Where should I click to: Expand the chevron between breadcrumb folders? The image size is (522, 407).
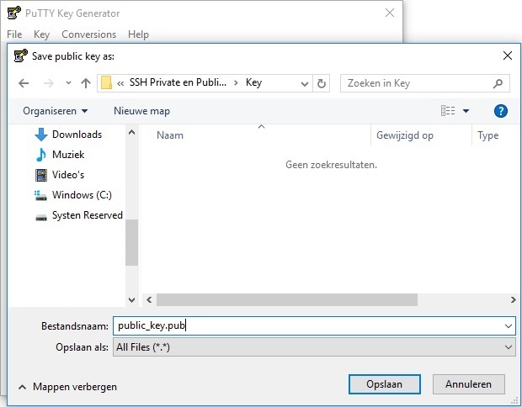point(236,82)
